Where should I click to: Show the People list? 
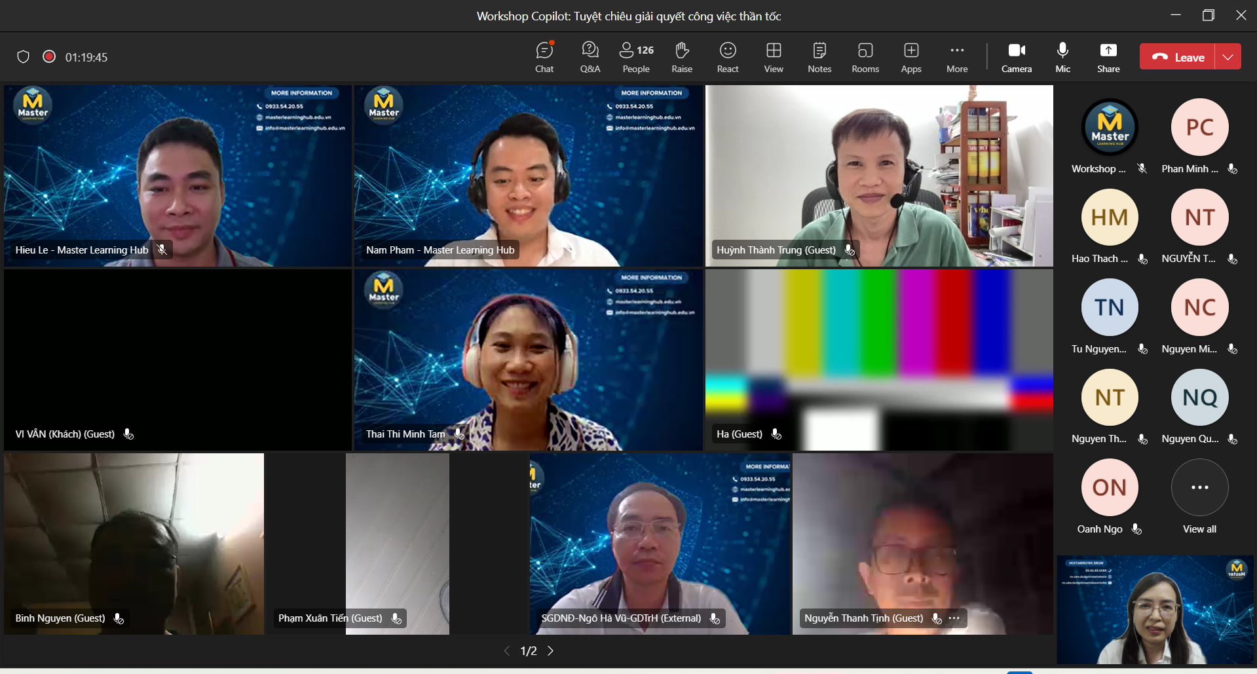point(635,56)
